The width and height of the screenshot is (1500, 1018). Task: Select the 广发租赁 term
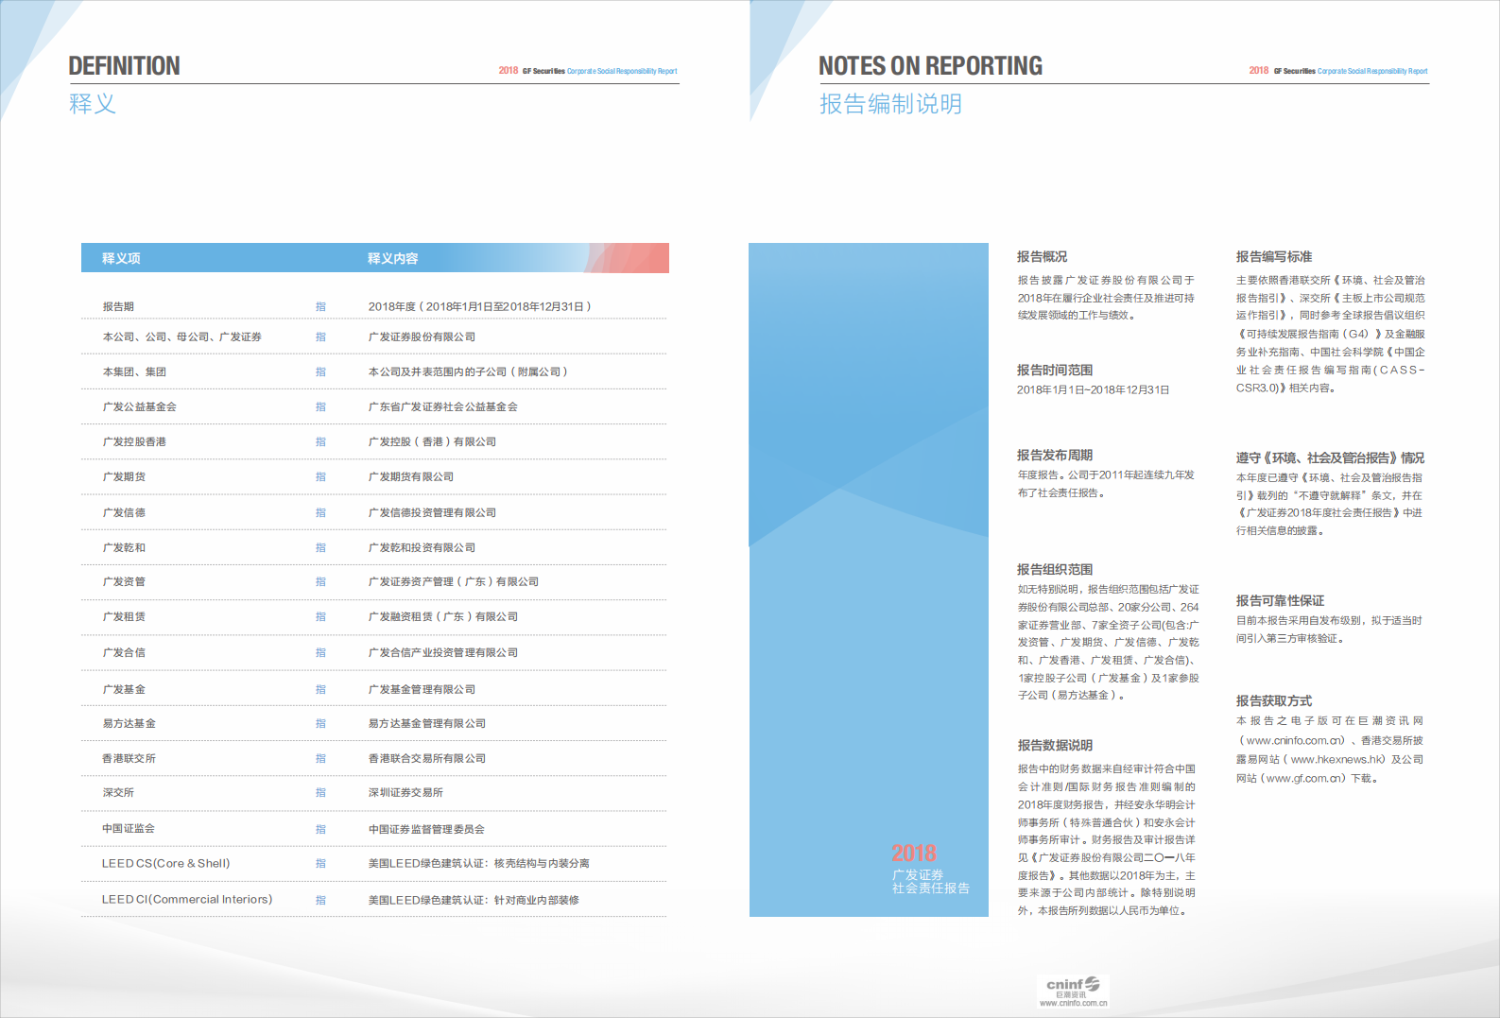pos(124,616)
